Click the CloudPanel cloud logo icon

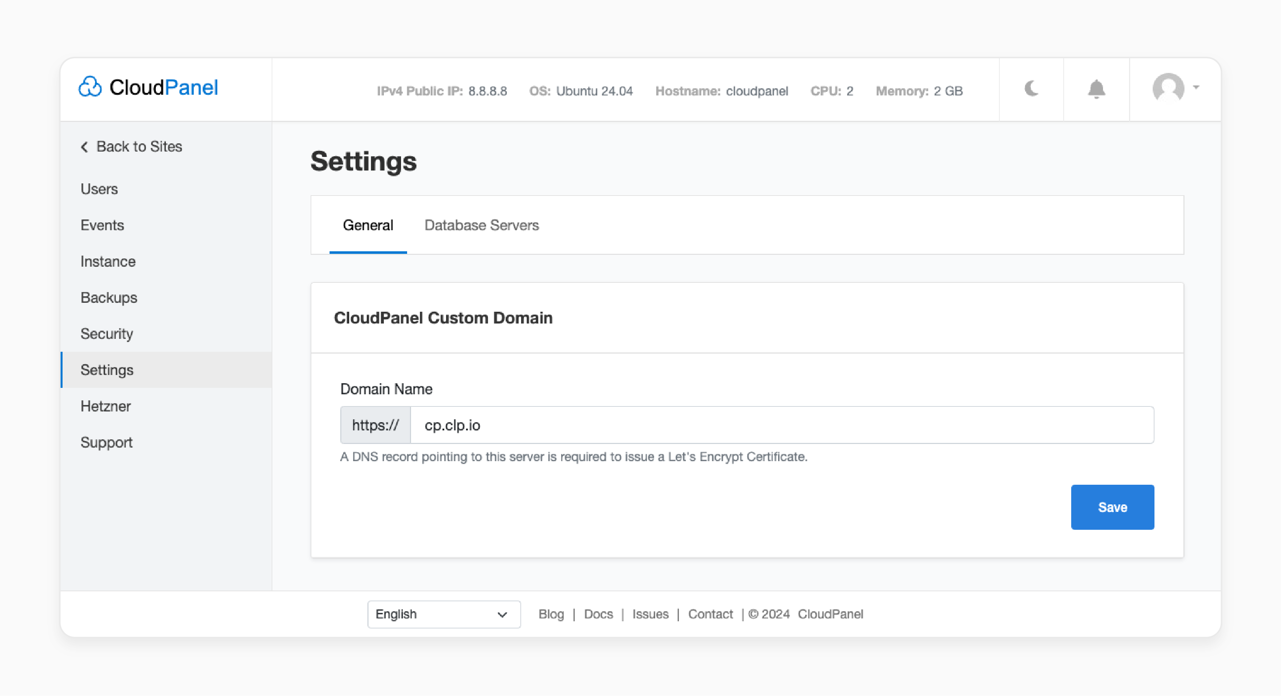pyautogui.click(x=90, y=87)
